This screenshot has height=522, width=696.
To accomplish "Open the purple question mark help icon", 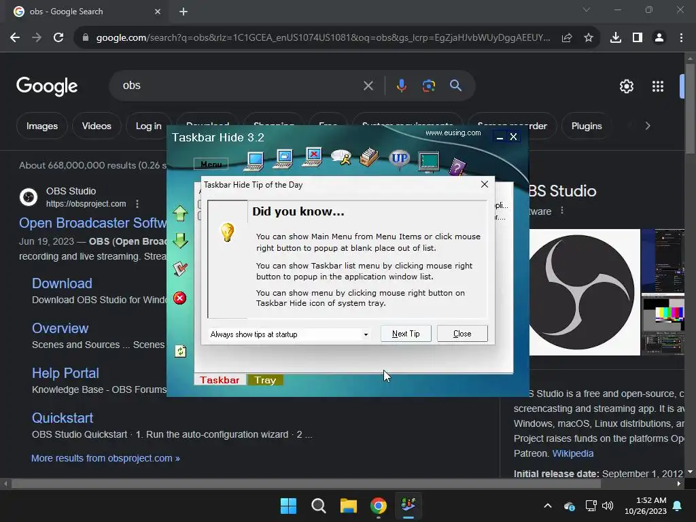I will coord(457,167).
